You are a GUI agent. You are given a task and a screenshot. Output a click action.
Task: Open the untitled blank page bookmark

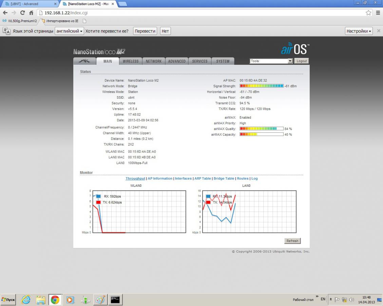(x=84, y=21)
